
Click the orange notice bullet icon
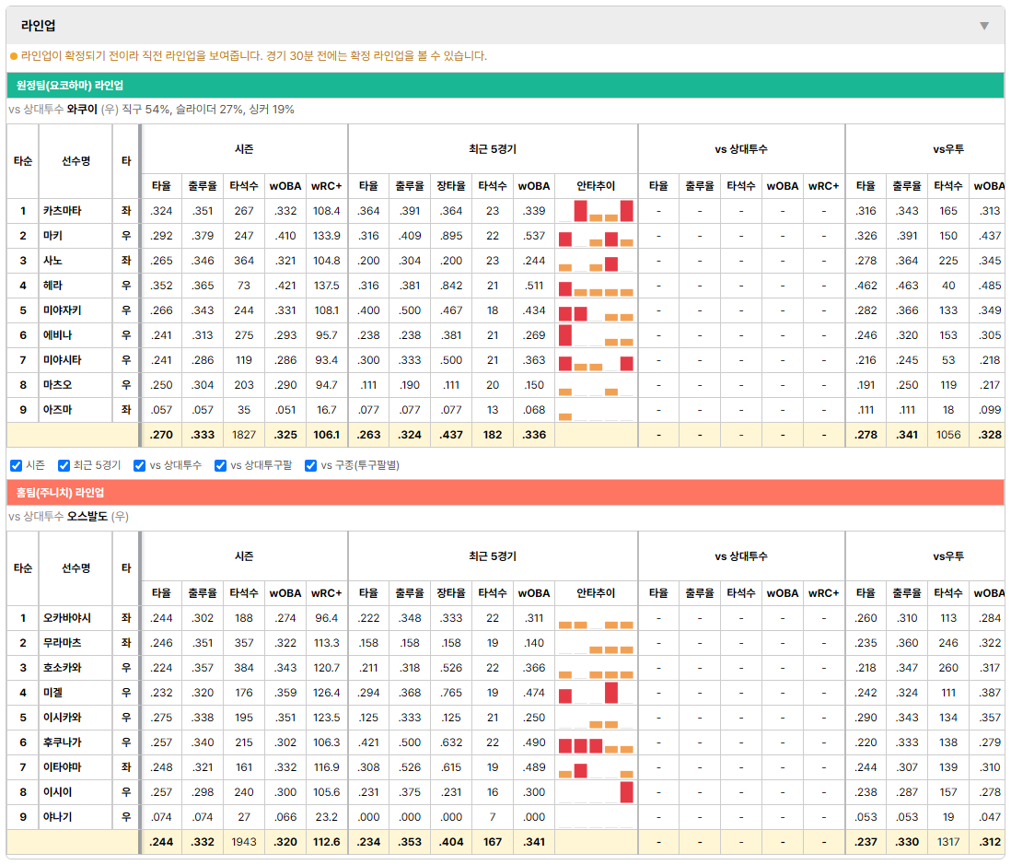tap(14, 56)
